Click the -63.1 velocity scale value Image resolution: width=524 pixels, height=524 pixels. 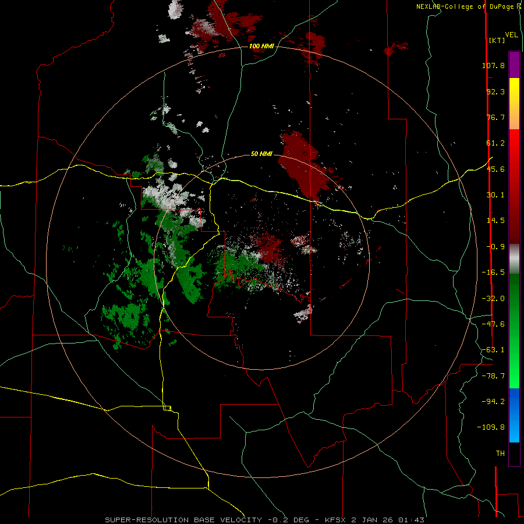click(493, 350)
